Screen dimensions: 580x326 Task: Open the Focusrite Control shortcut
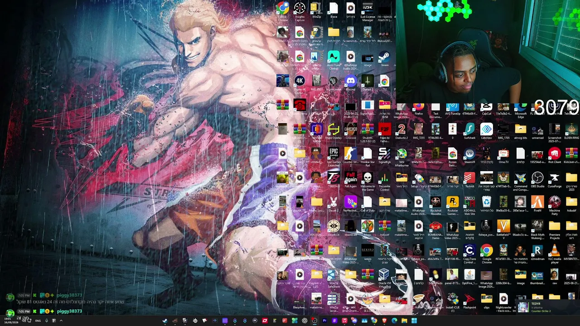click(385, 182)
